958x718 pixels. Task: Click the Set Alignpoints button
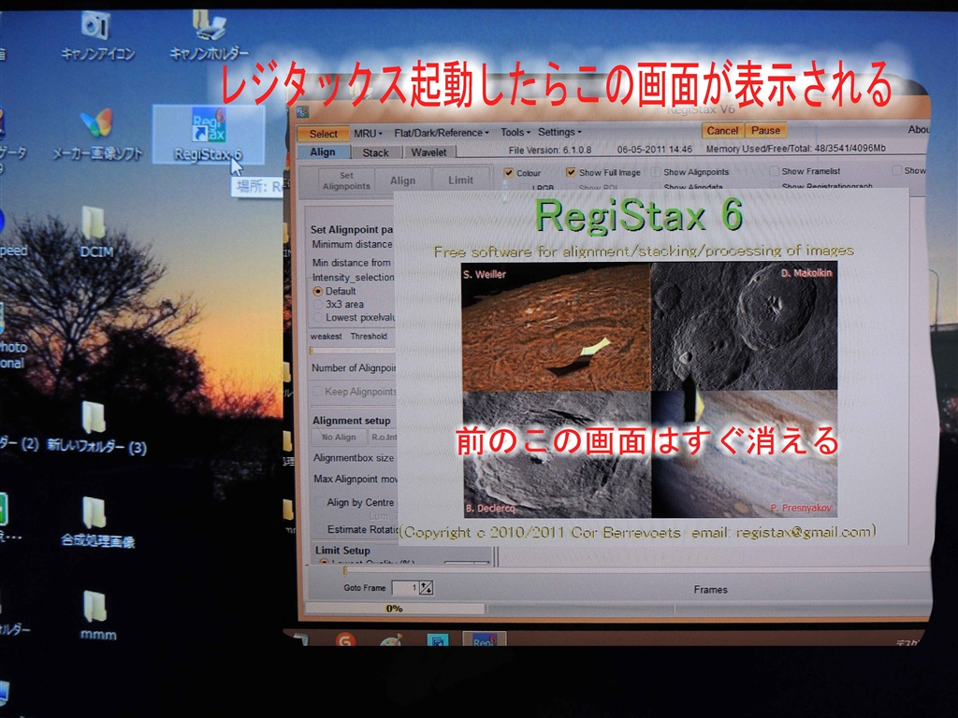coord(346,180)
